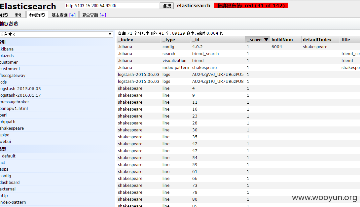Open the visualization friend result row
The width and height of the screenshot is (360, 207).
[238, 61]
